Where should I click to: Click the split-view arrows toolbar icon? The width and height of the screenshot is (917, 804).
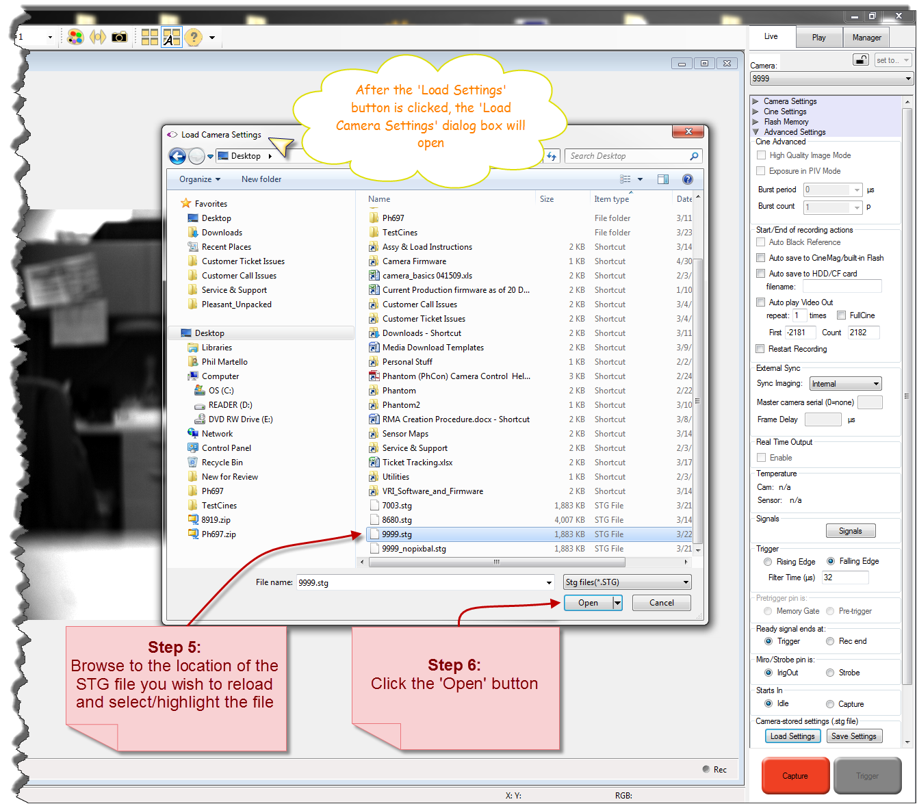point(96,37)
